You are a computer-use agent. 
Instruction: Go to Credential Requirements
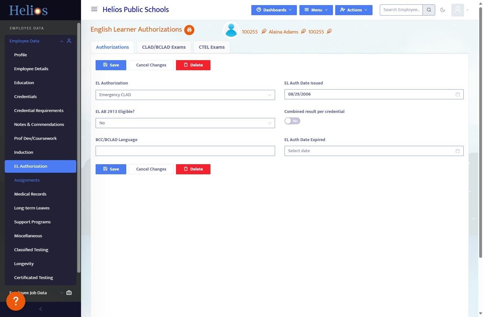41,110
